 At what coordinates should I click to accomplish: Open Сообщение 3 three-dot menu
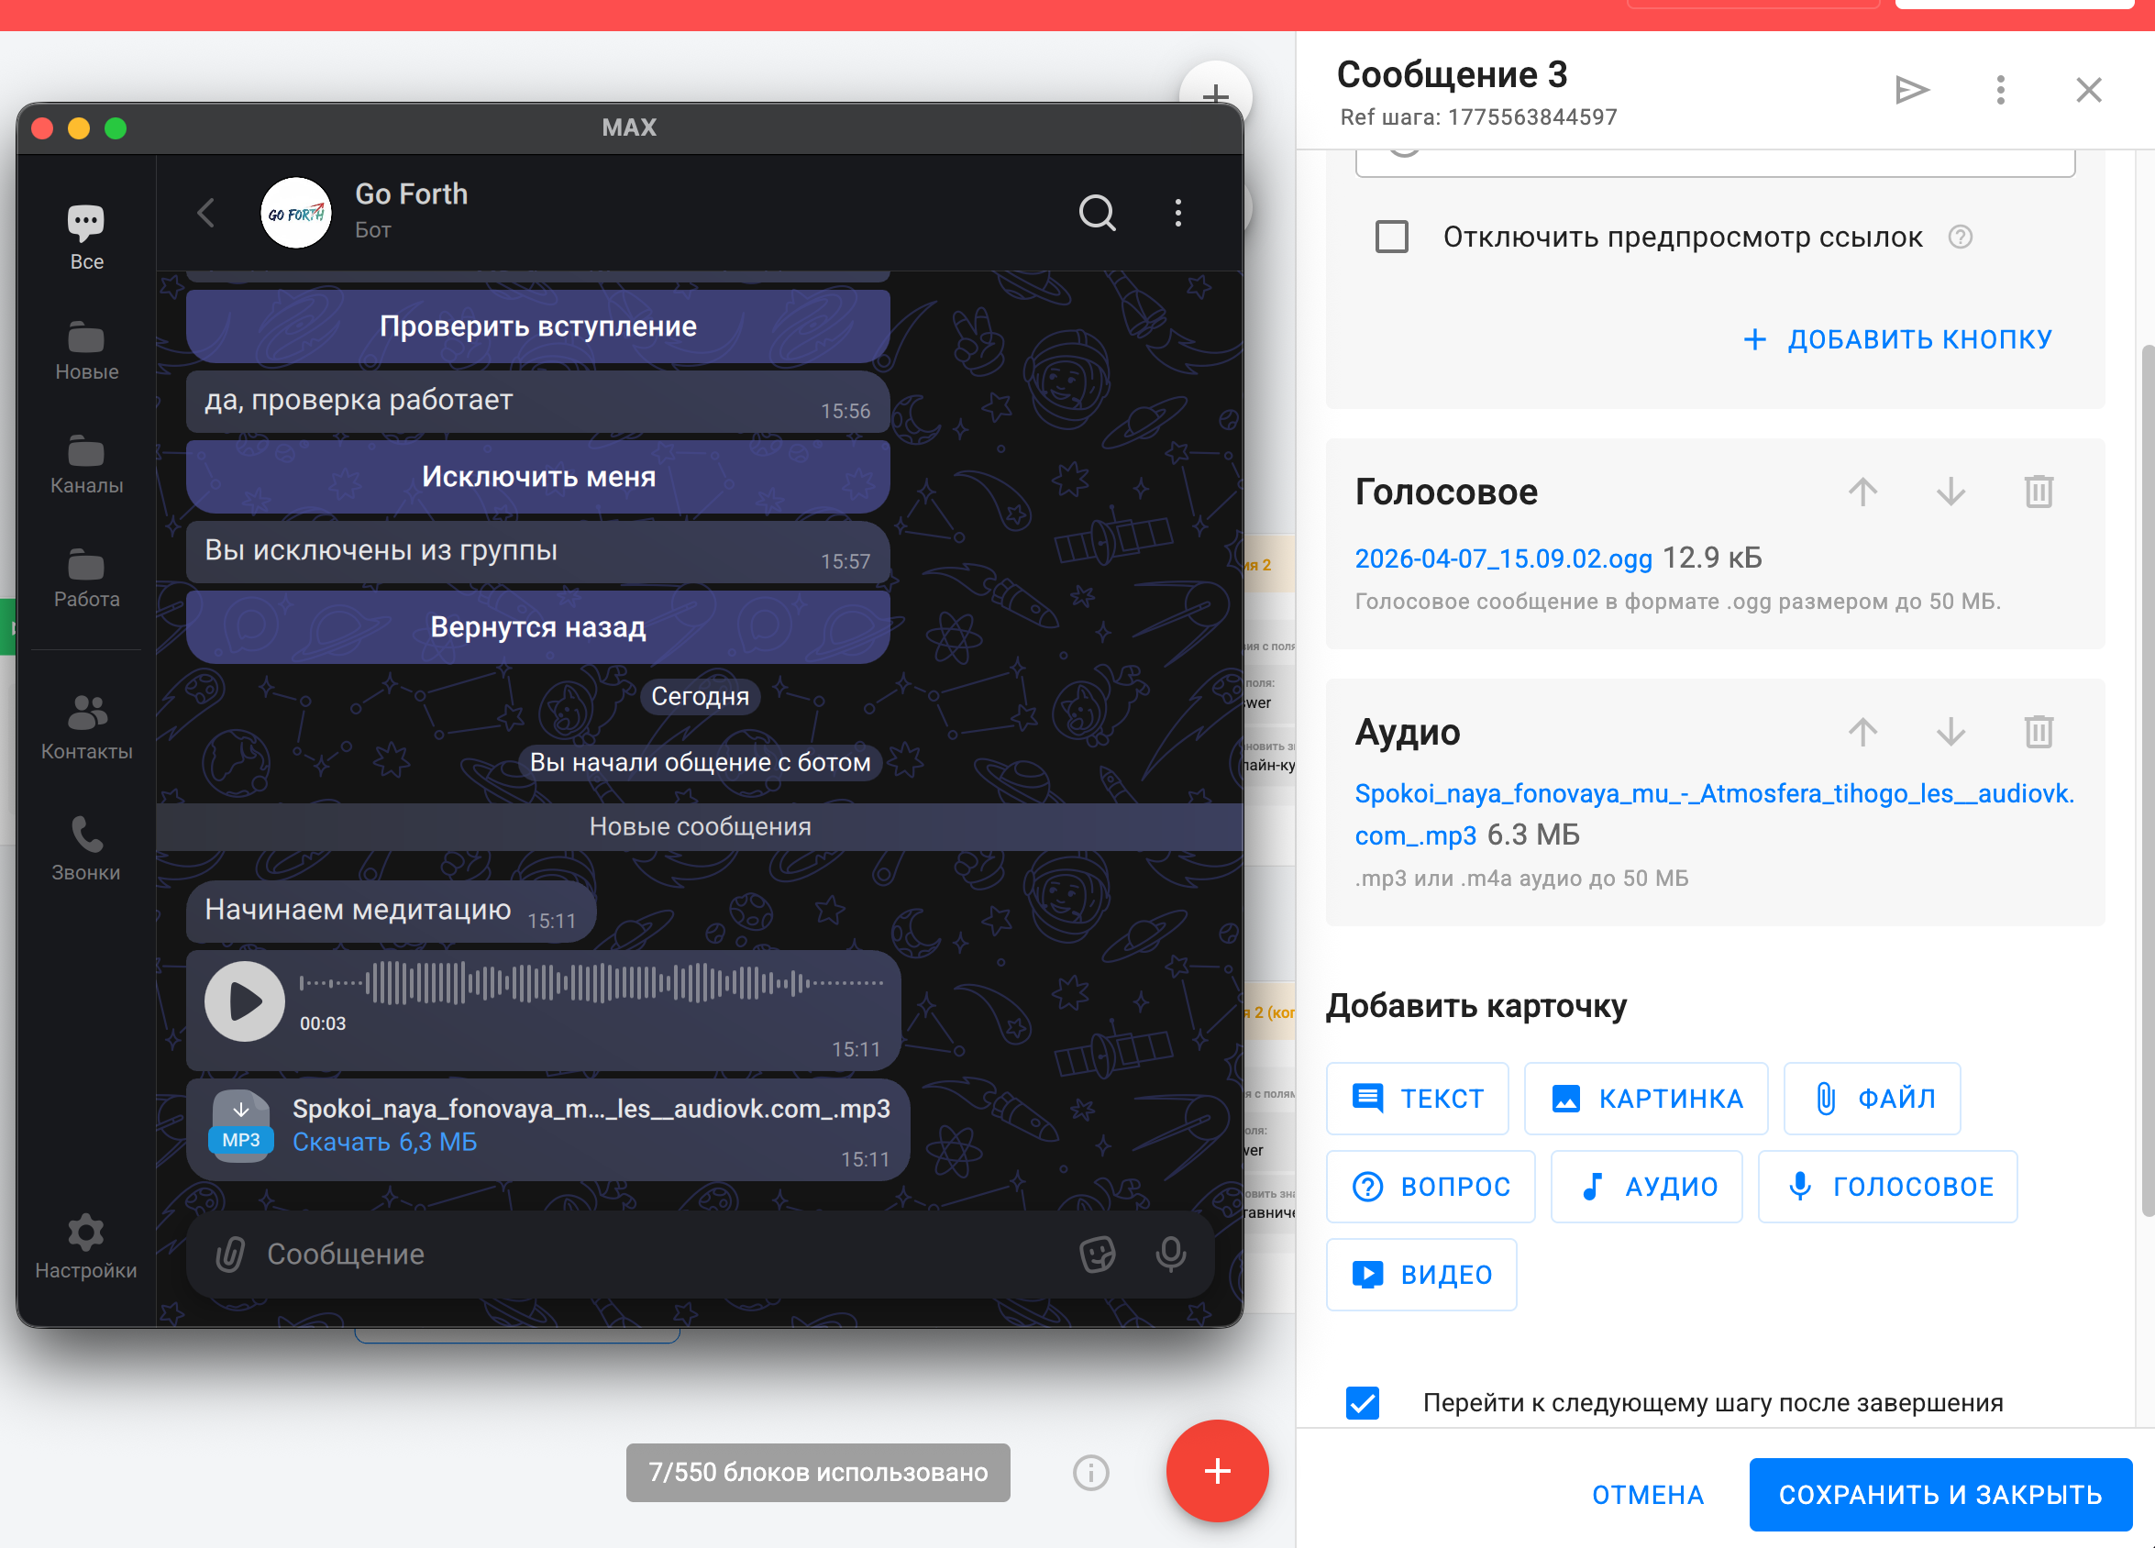click(x=2000, y=90)
